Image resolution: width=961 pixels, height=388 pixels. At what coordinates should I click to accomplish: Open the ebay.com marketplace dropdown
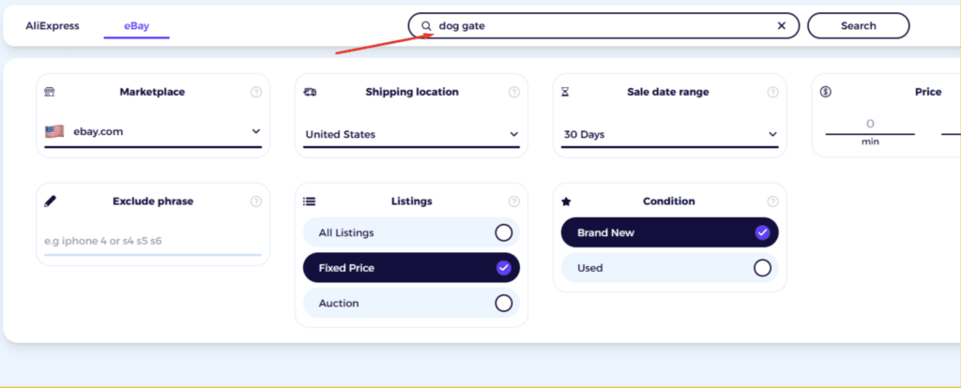153,132
